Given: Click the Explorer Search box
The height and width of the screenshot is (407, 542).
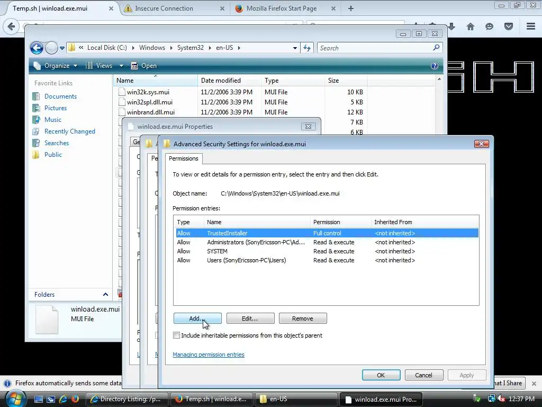Looking at the screenshot, I should click(375, 48).
